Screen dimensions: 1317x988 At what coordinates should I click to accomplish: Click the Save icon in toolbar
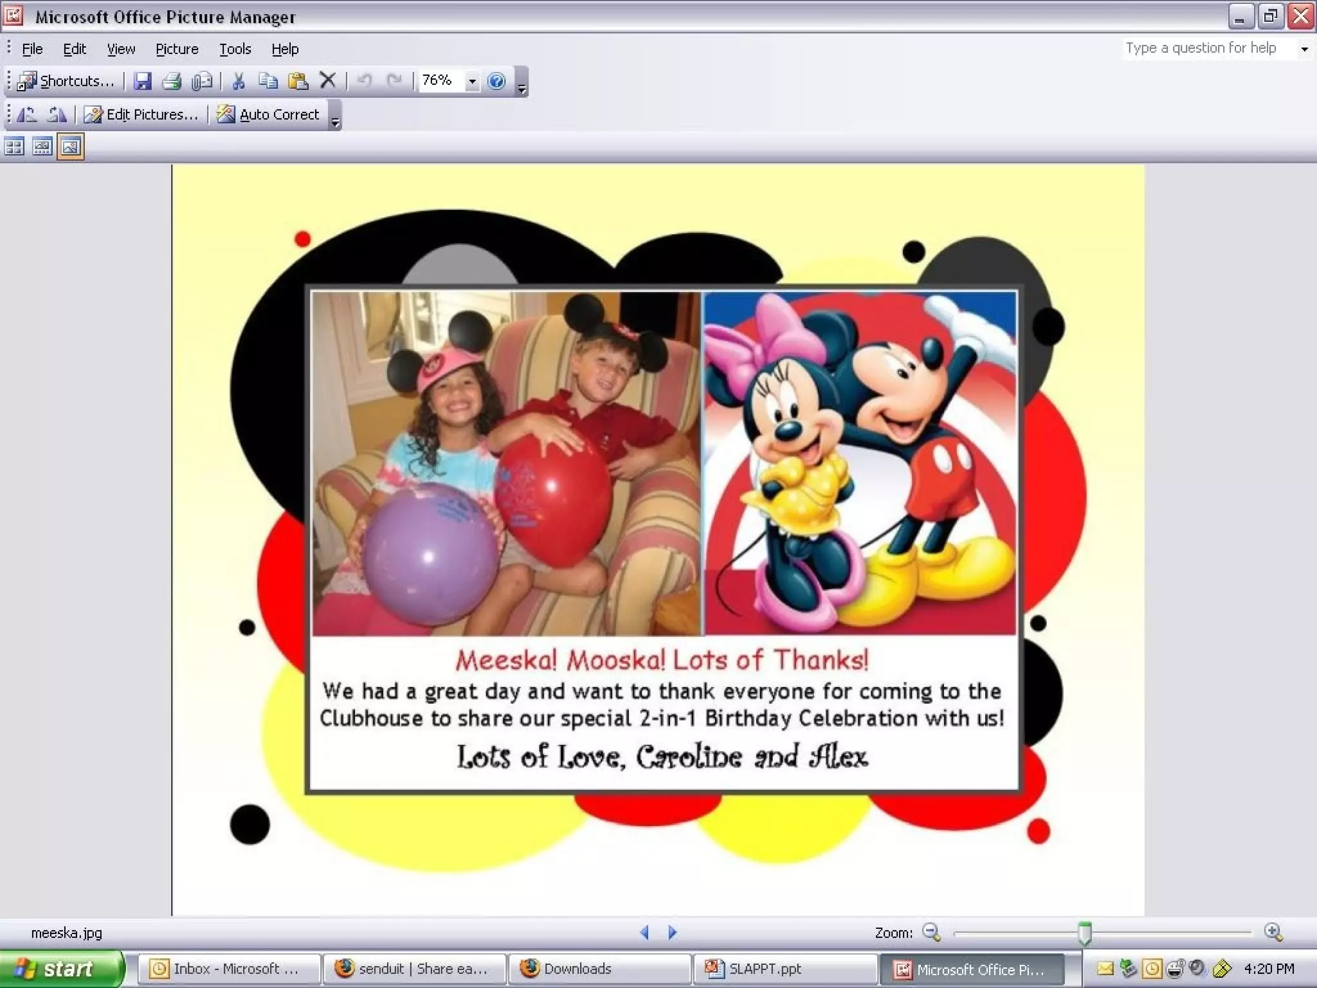pyautogui.click(x=142, y=81)
